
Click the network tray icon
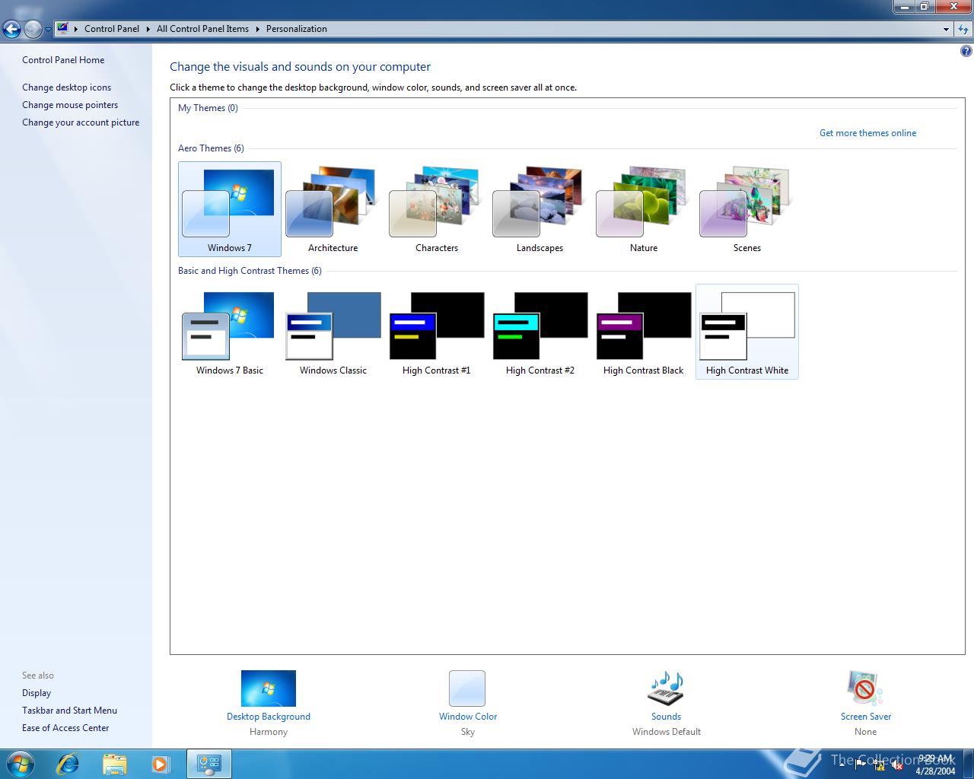[880, 765]
